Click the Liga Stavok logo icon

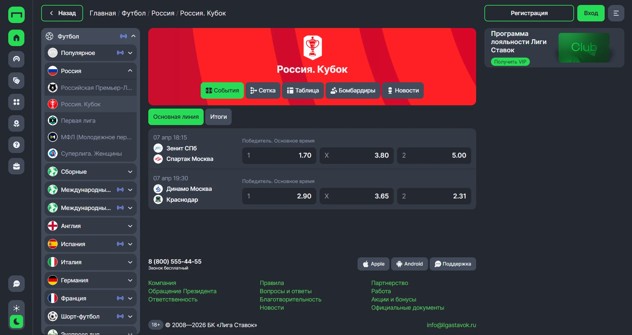pyautogui.click(x=16, y=15)
